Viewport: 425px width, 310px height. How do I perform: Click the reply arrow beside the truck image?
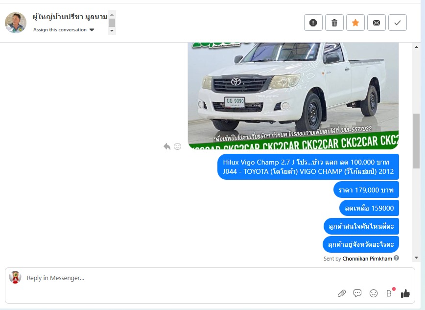pos(167,146)
